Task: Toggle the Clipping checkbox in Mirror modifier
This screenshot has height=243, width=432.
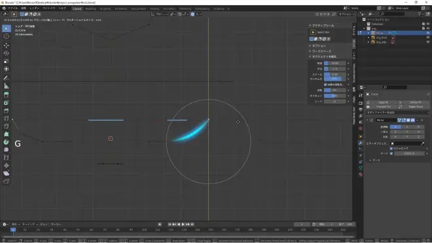Action: tap(391, 149)
